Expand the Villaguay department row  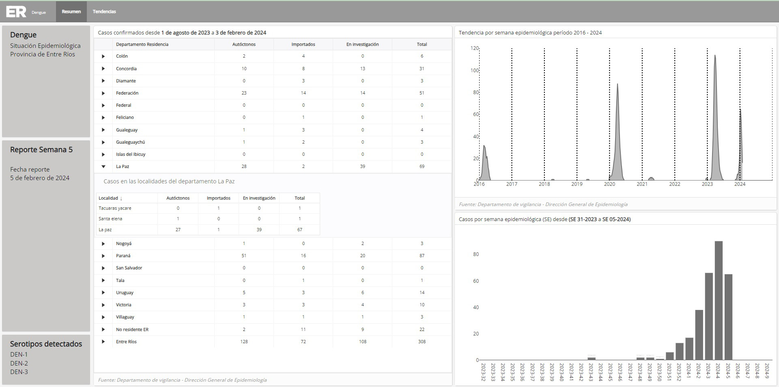[x=103, y=317]
